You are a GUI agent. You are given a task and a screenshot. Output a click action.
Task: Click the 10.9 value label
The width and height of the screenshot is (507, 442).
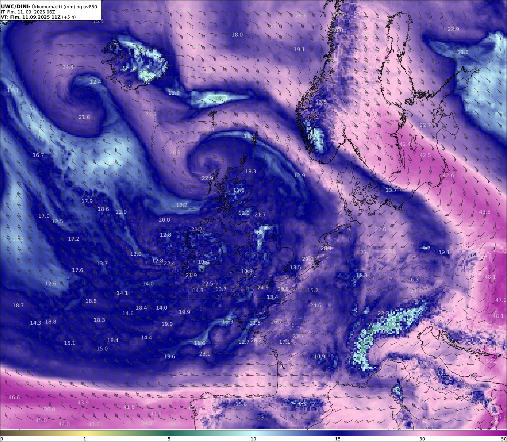click(320, 356)
